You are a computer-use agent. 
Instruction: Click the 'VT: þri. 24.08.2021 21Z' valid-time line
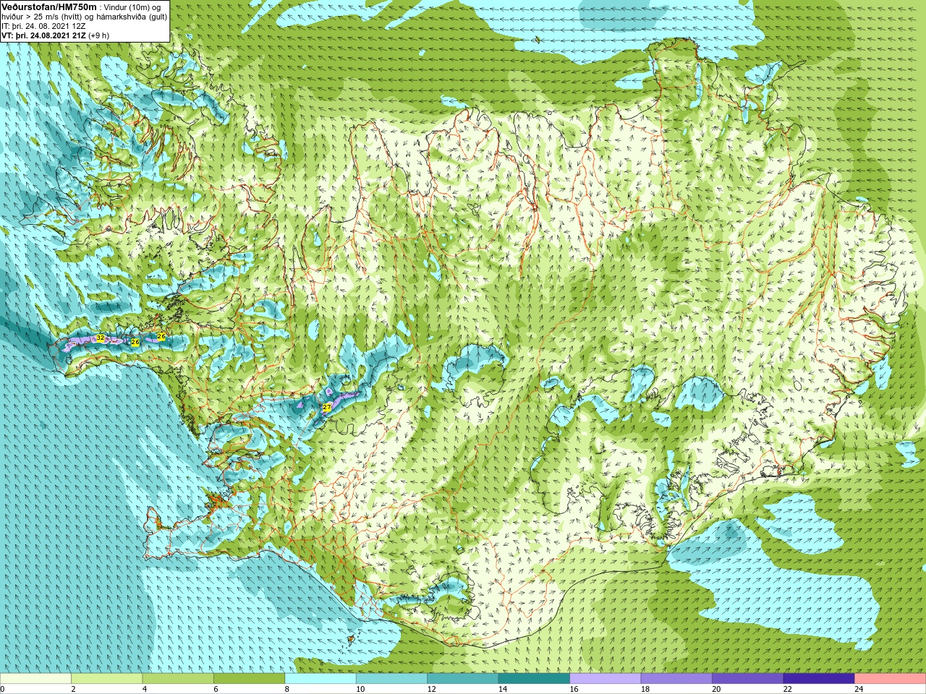43,35
